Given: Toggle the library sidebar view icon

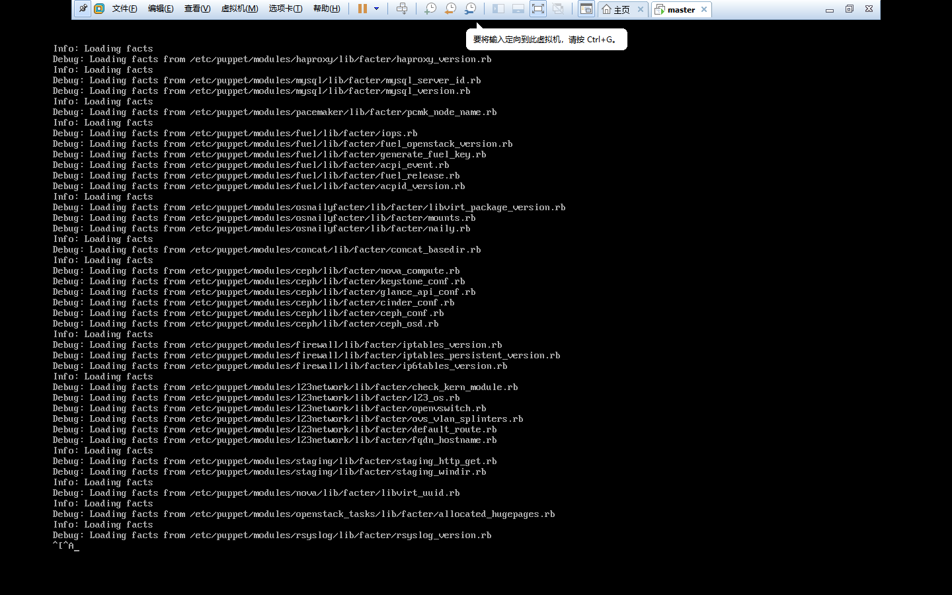Looking at the screenshot, I should click(498, 9).
